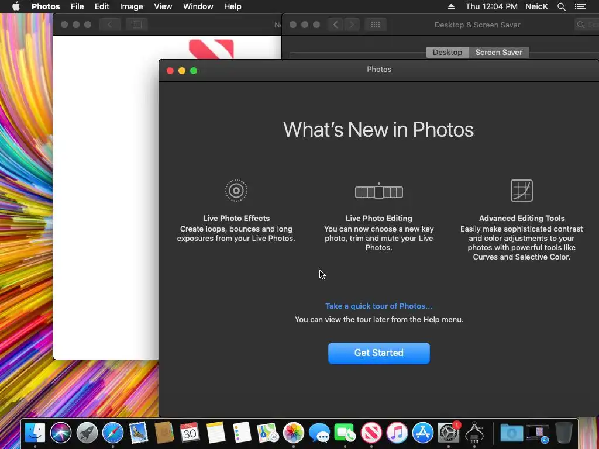Open Launchpad rocket icon in Dock

click(87, 433)
